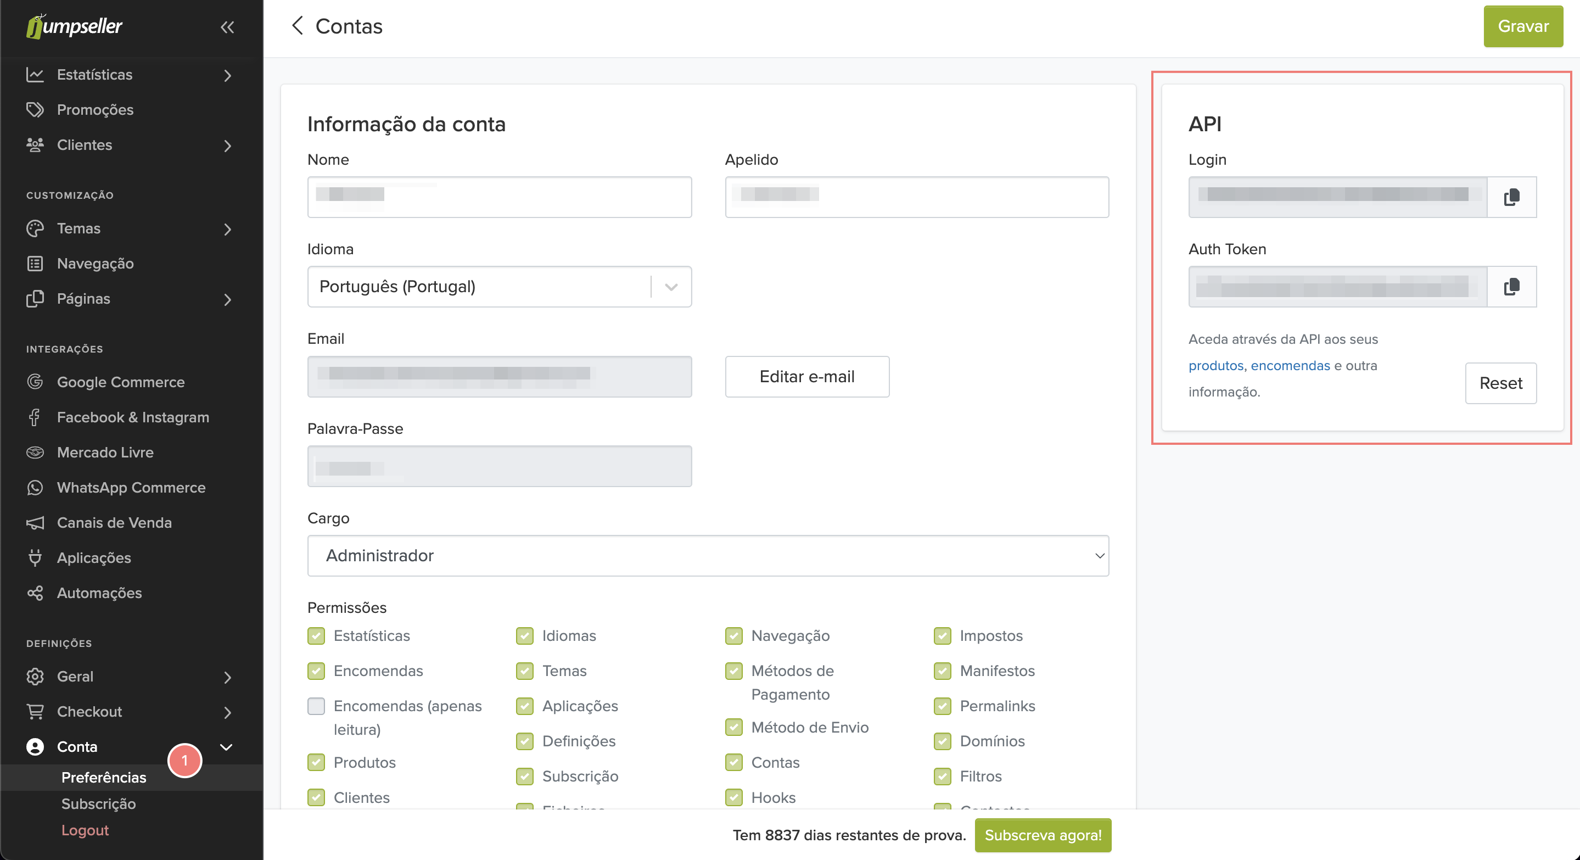Follow the produtos API link

(1215, 366)
